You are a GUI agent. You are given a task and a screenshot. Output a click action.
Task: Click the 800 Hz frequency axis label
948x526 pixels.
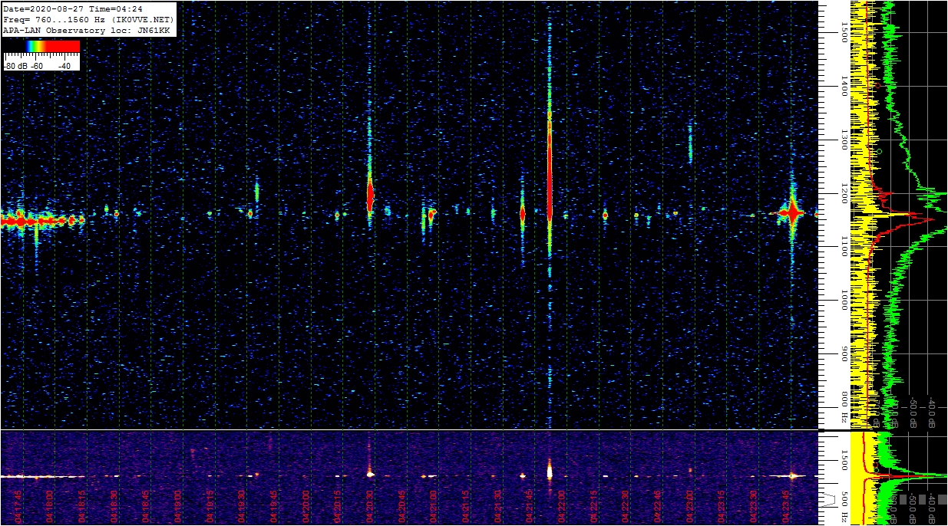point(844,408)
